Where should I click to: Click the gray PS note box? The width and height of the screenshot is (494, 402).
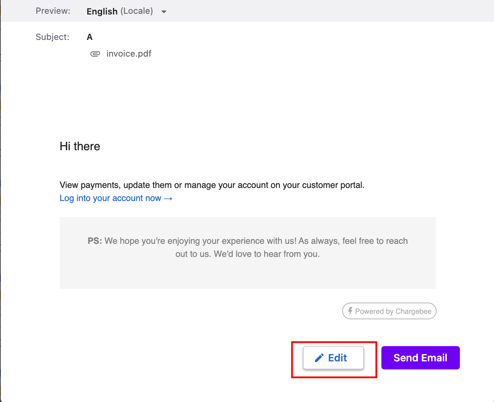coord(247,272)
